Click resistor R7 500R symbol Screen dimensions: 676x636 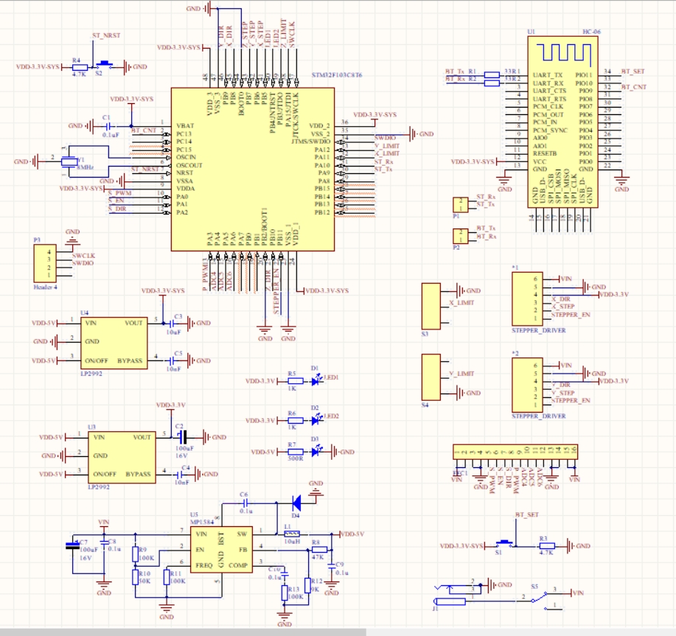click(x=296, y=452)
